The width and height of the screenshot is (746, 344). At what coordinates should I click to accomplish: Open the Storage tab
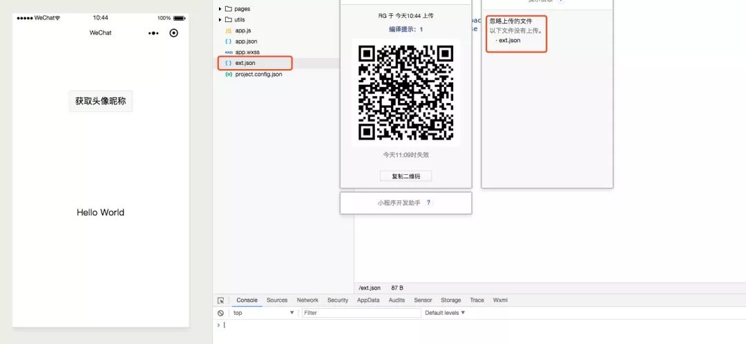click(x=450, y=300)
